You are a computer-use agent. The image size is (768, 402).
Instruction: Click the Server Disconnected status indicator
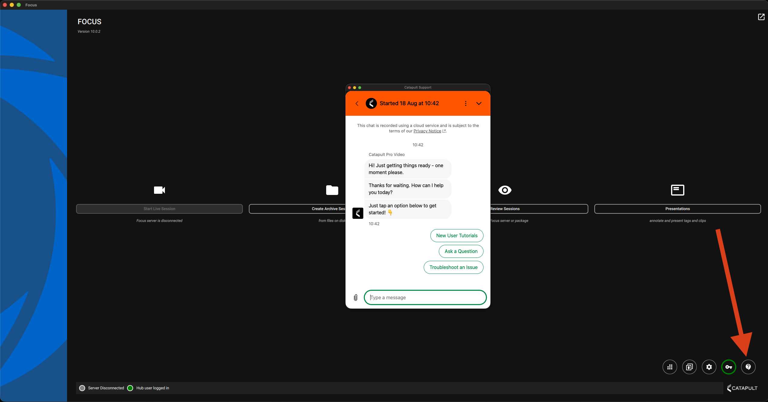click(82, 388)
